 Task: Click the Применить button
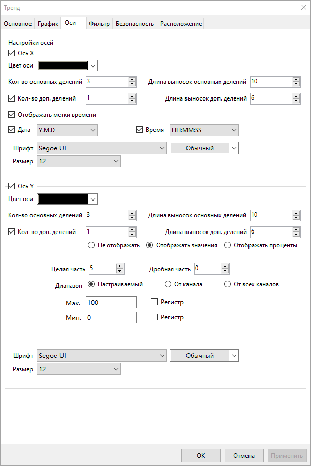(287, 456)
